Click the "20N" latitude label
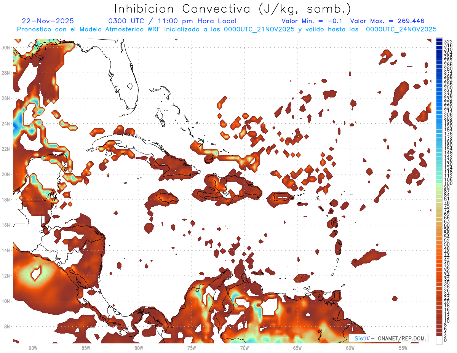 coord(6,174)
